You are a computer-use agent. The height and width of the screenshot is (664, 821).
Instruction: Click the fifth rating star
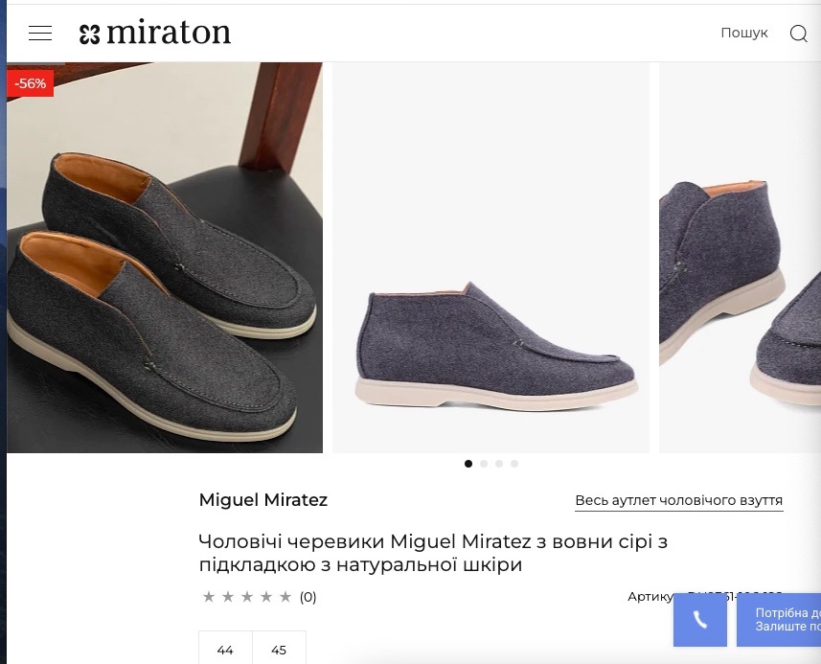(285, 597)
